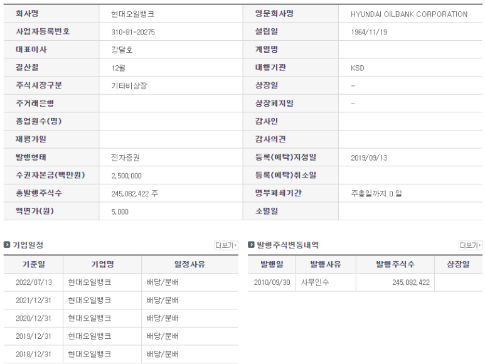Viewport: 485px width, 364px height.
Task: Click 현대오일뱅크 in the 2019/12/31 row
Action: (x=89, y=336)
